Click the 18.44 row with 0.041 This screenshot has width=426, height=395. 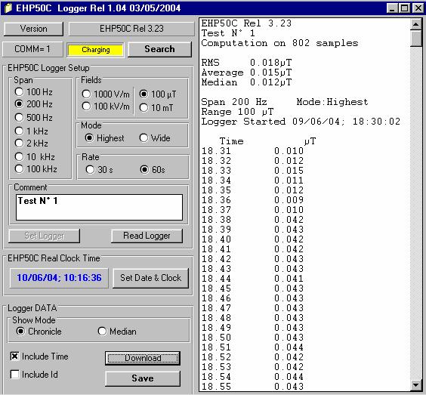tap(252, 279)
